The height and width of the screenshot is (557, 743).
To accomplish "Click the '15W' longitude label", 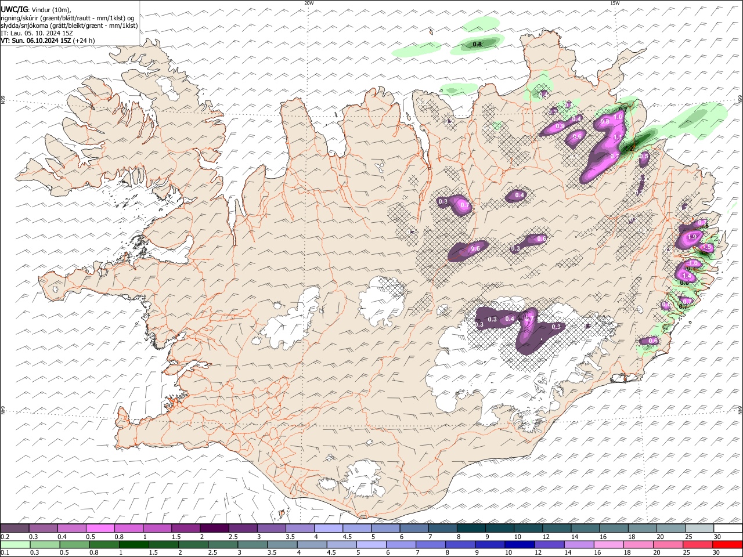I will click(615, 3).
